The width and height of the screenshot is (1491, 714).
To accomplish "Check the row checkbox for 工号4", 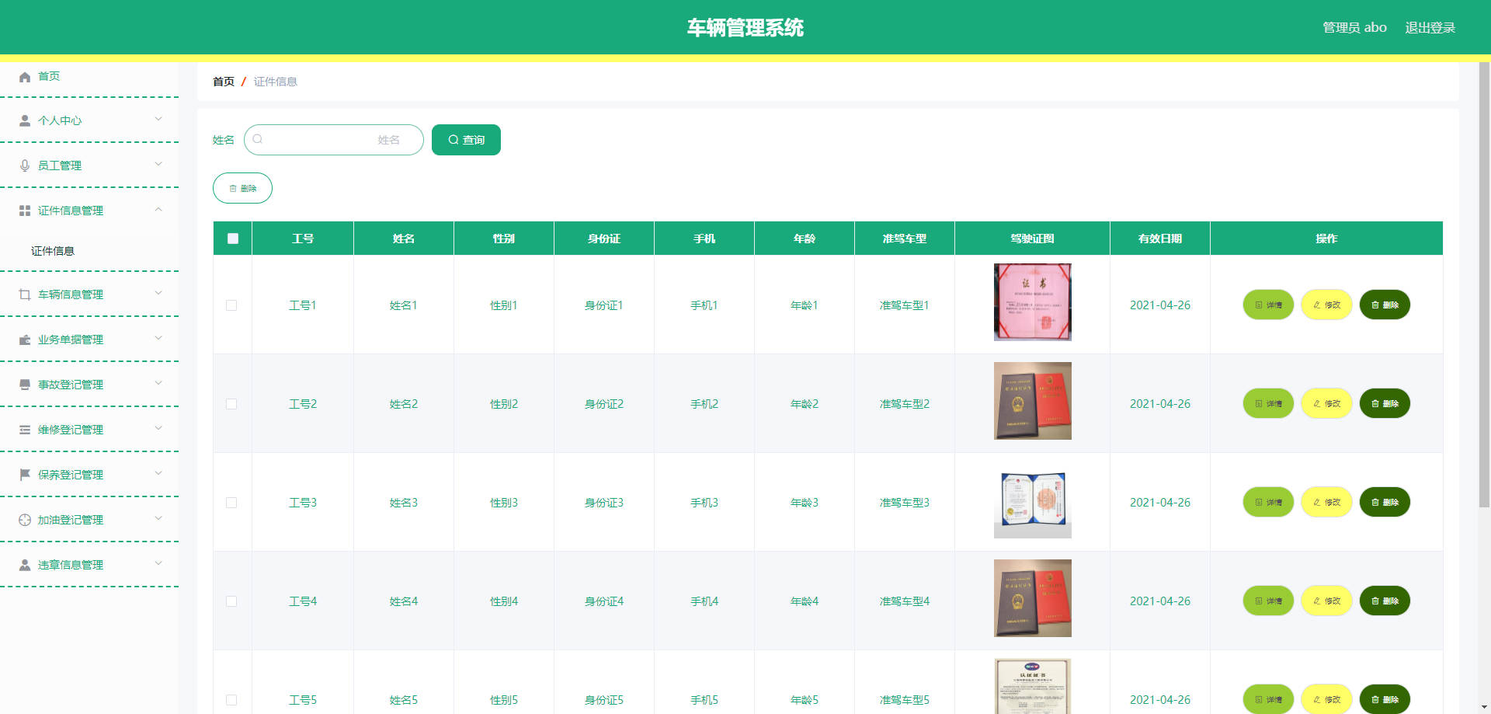I will (231, 601).
